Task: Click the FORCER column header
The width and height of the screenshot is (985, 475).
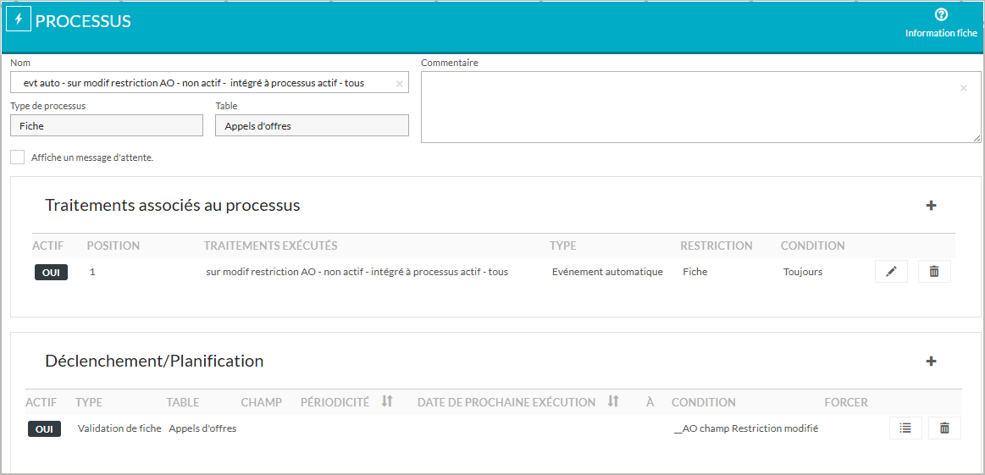Action: (x=846, y=401)
